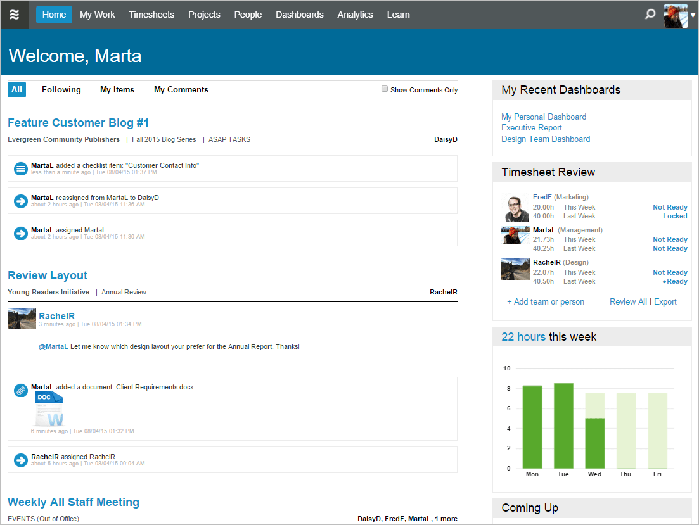The height and width of the screenshot is (525, 699).
Task: Click the arrow icon for reassigned to DaisyD
Action: pyautogui.click(x=21, y=201)
